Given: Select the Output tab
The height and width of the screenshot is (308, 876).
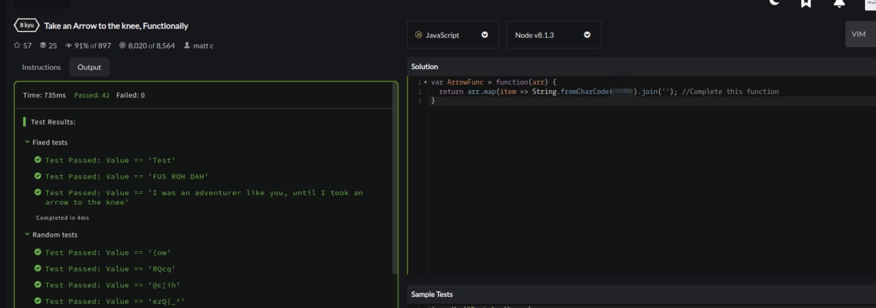Looking at the screenshot, I should 89,67.
